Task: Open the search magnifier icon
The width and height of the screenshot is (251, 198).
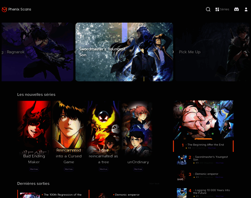Action: (208, 9)
